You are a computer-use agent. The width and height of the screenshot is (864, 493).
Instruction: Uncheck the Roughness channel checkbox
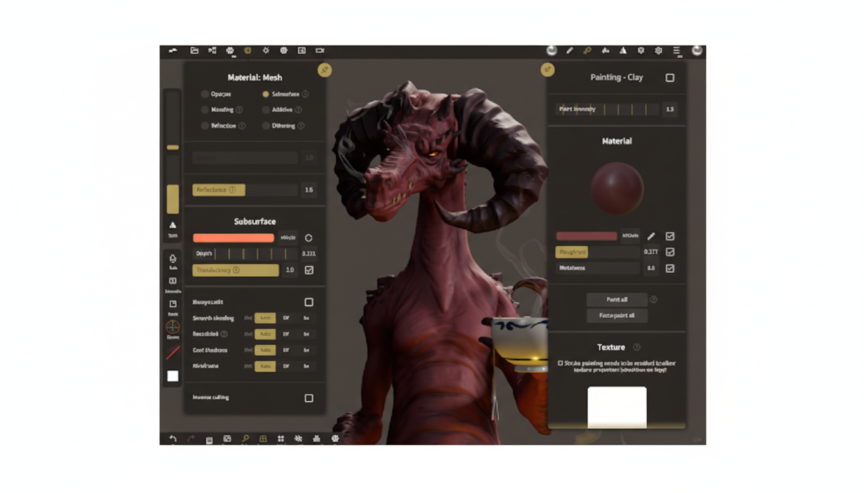669,252
